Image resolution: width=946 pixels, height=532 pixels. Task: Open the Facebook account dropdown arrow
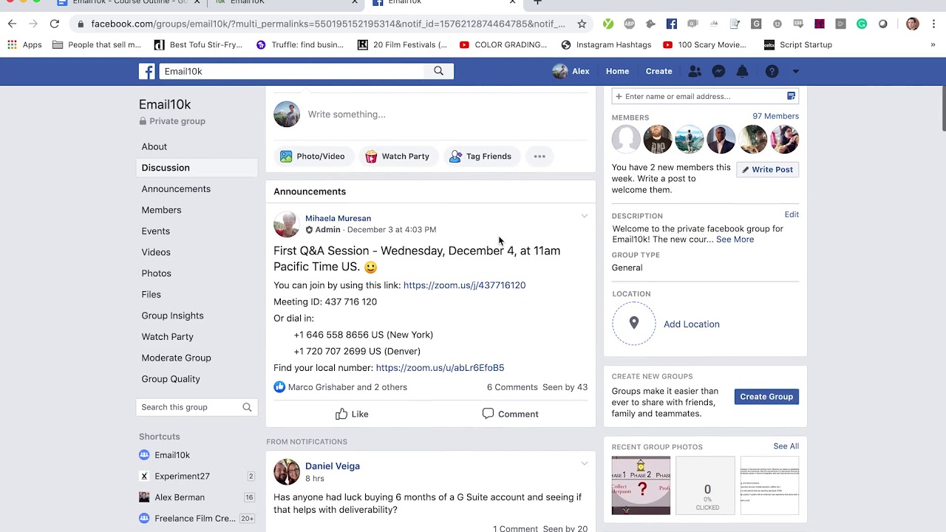(795, 72)
